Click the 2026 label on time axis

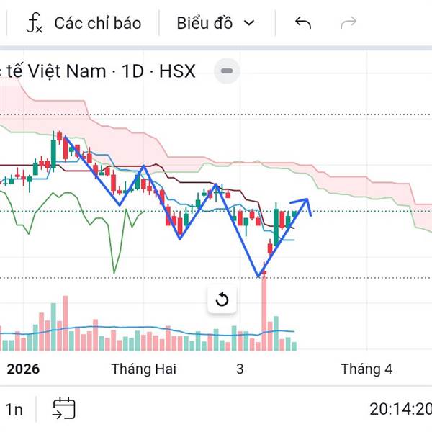click(23, 369)
